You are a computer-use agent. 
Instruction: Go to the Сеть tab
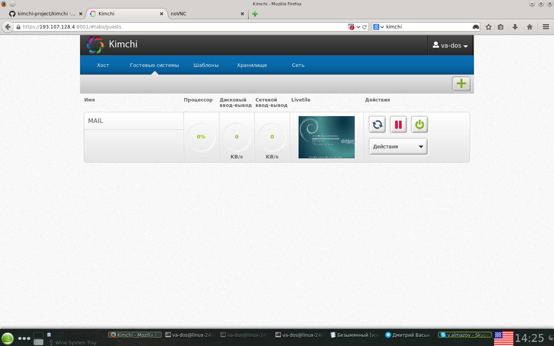coord(298,65)
